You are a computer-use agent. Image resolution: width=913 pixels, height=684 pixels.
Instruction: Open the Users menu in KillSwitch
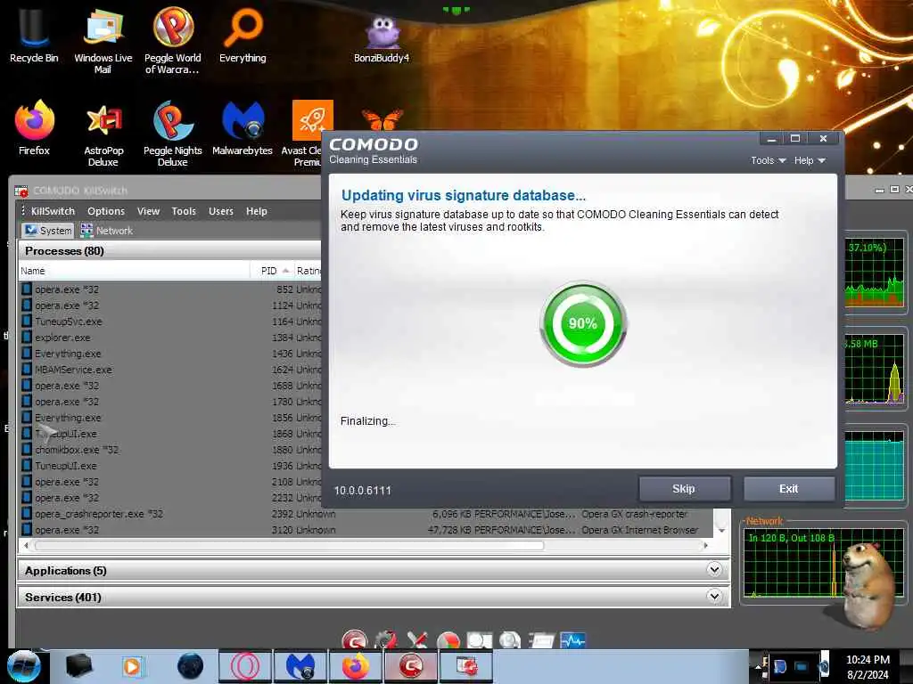[x=221, y=211]
